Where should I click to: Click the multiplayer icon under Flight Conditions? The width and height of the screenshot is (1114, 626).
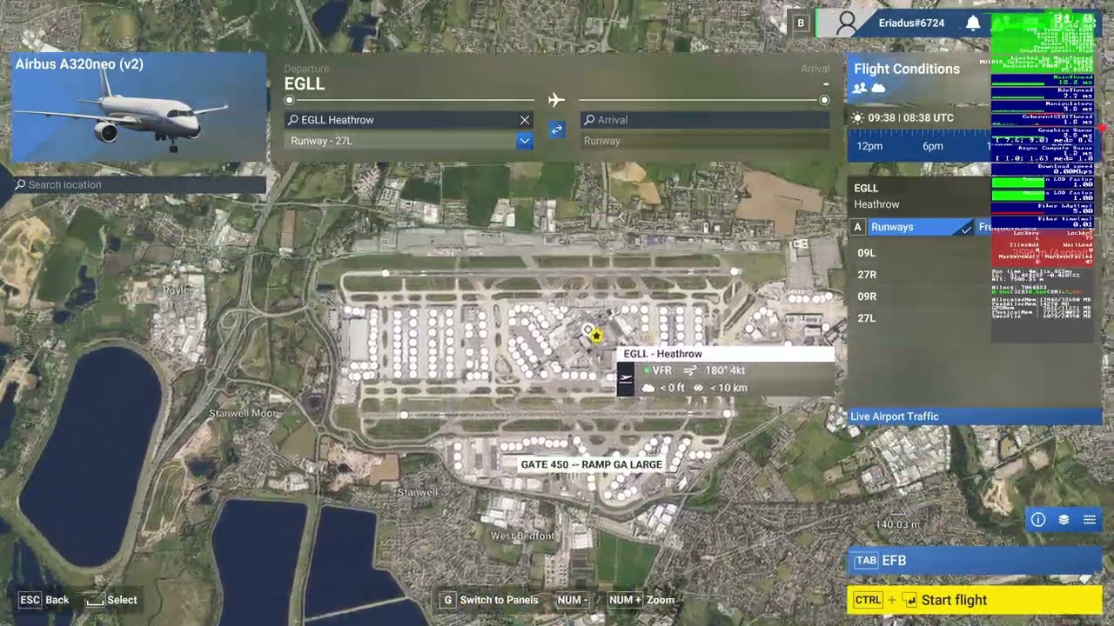(860, 88)
